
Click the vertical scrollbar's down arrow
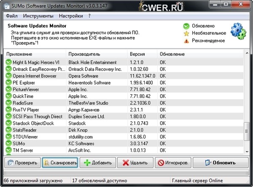(247, 151)
